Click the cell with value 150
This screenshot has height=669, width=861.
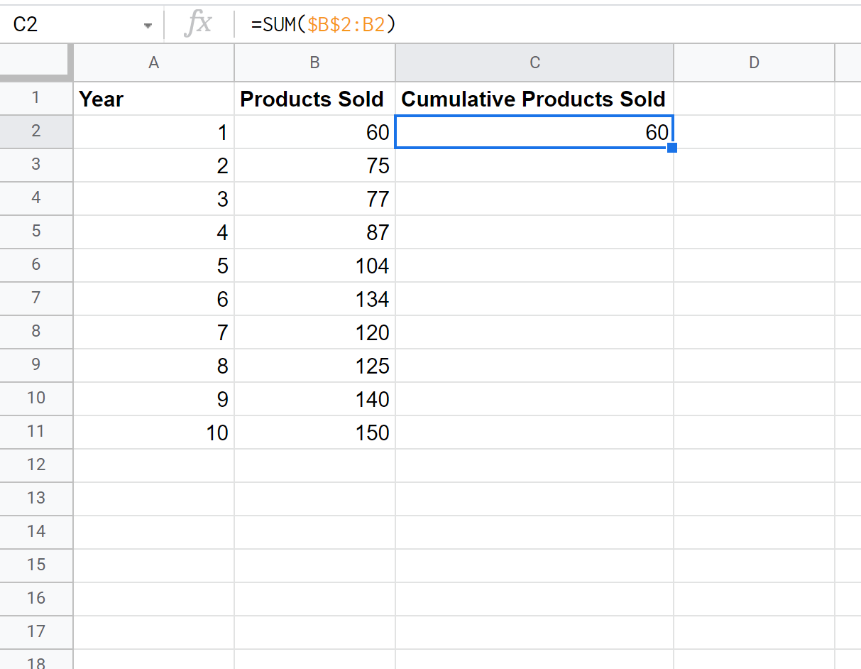[x=314, y=433]
